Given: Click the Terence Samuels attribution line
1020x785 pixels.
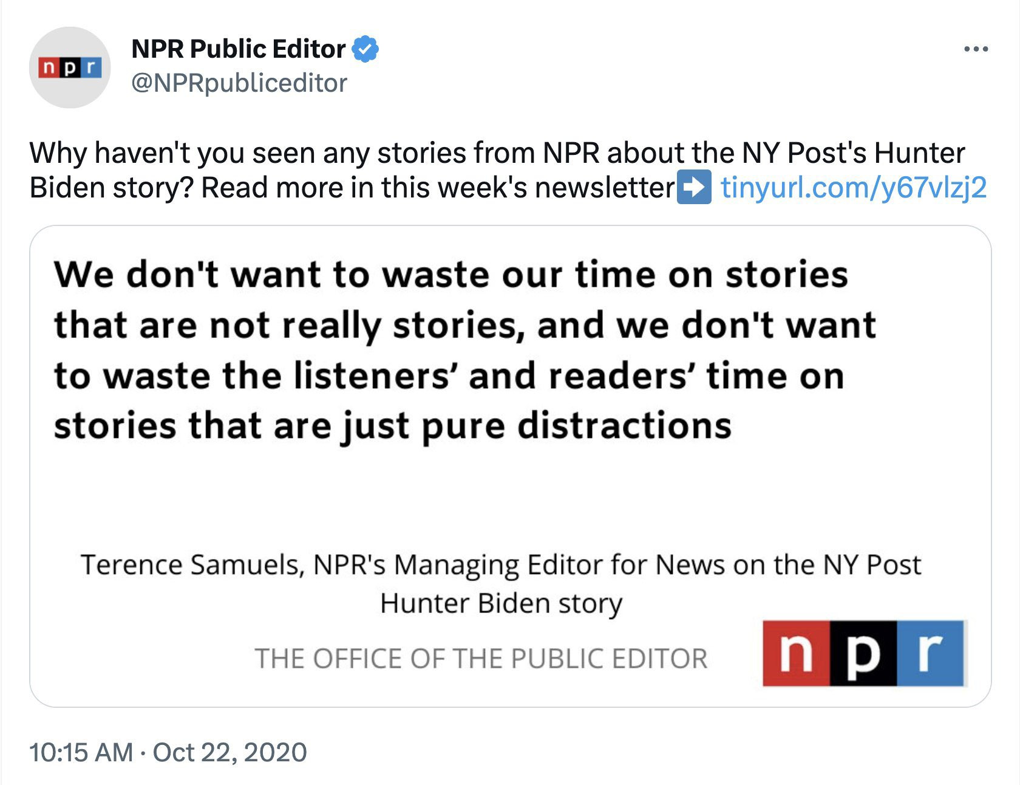Looking at the screenshot, I should pos(500,564).
